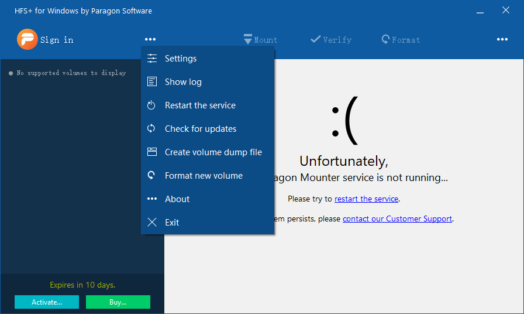Click Sign in text
This screenshot has width=524, height=314.
click(57, 40)
